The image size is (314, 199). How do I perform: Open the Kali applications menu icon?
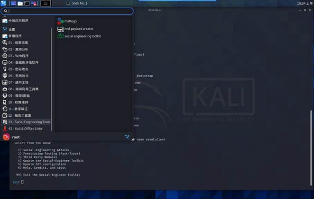tap(3, 3)
